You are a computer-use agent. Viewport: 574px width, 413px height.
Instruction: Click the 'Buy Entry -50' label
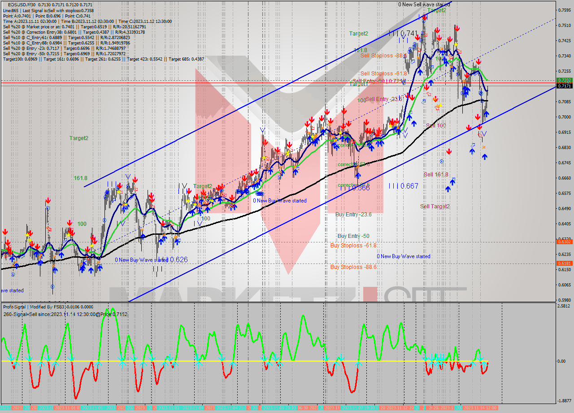[353, 236]
